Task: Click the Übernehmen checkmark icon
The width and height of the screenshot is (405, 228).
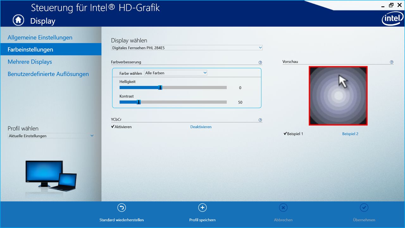Action: tap(364, 208)
